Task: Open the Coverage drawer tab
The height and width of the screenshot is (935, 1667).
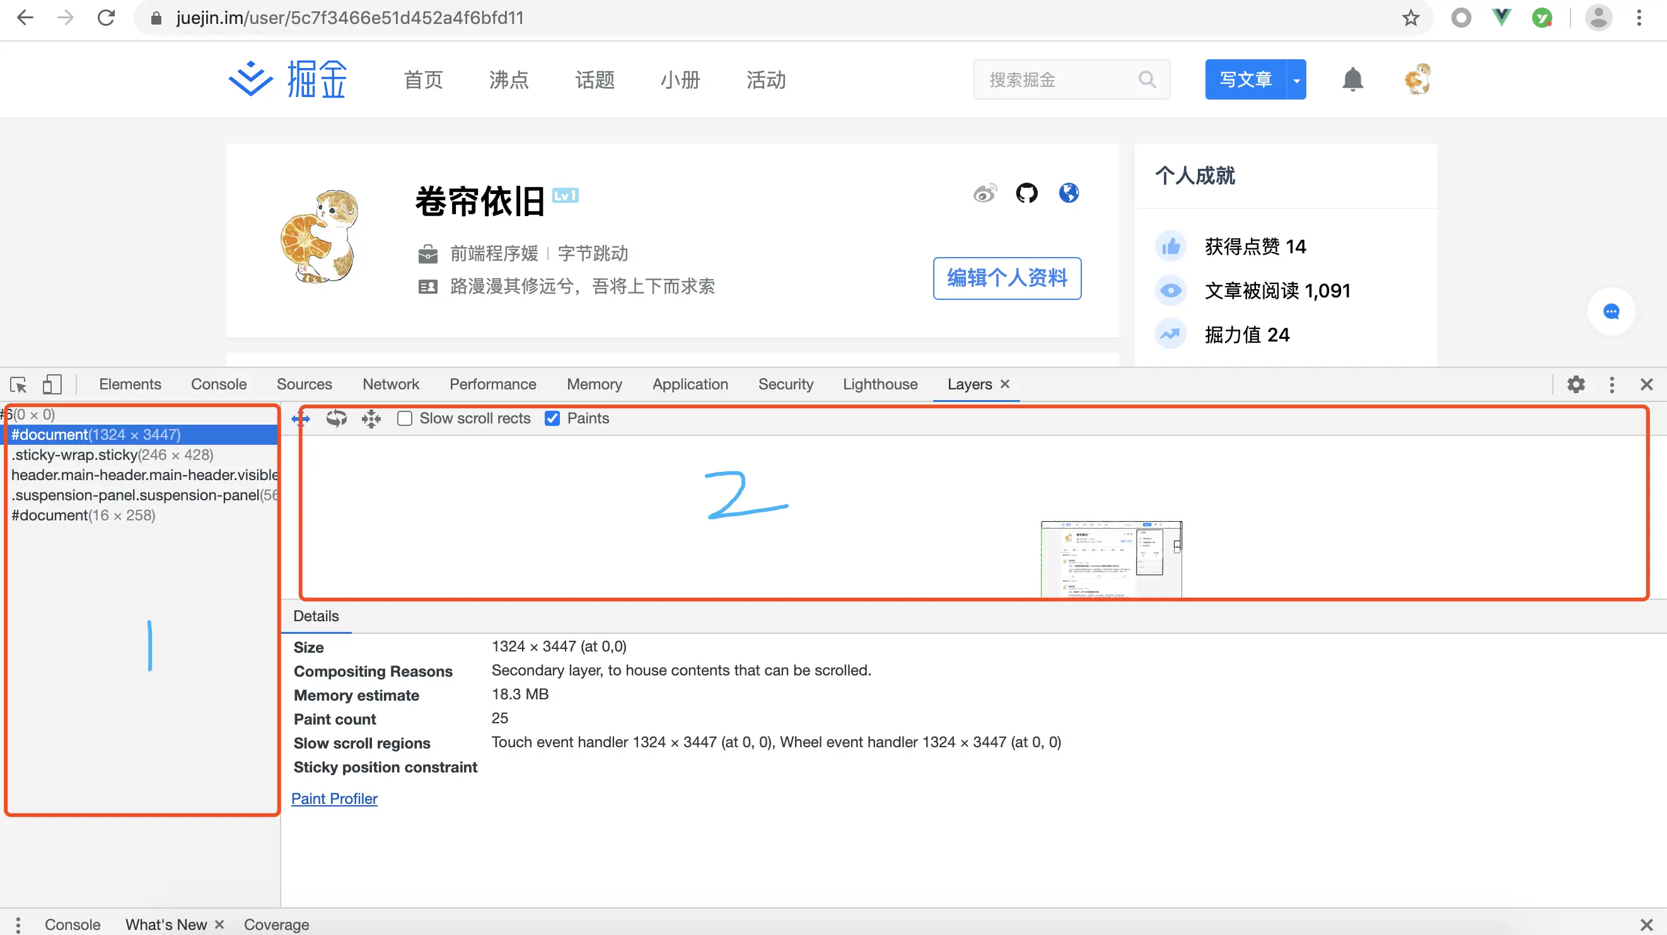Action: 276,924
